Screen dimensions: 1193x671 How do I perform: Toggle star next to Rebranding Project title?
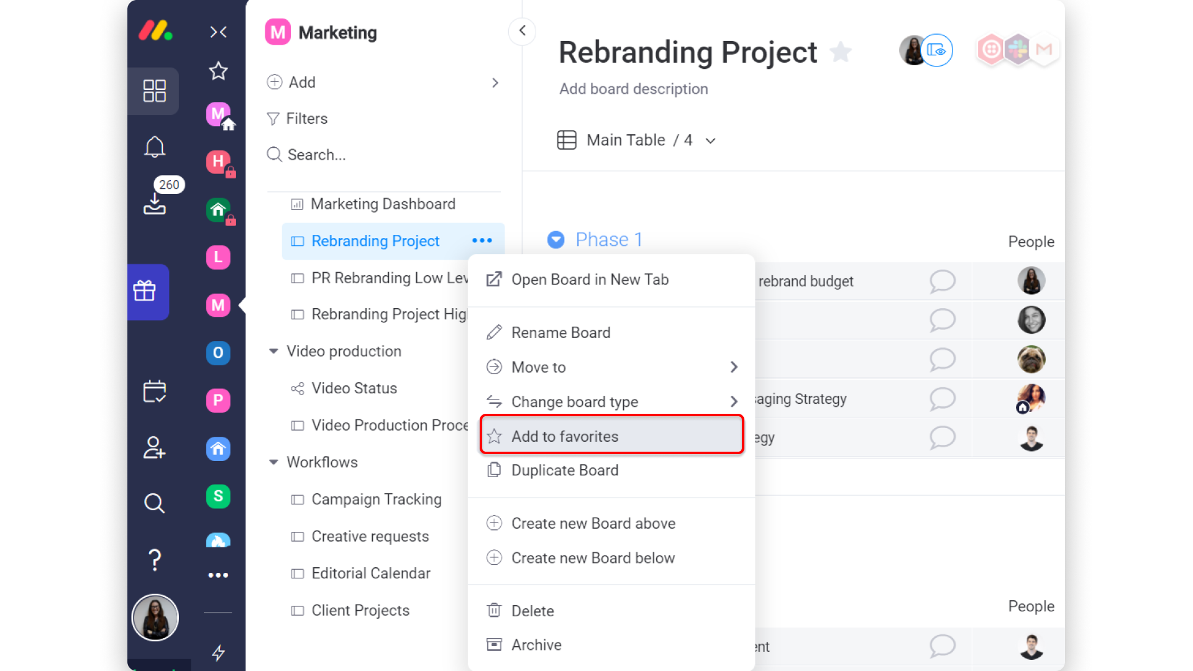tap(841, 52)
